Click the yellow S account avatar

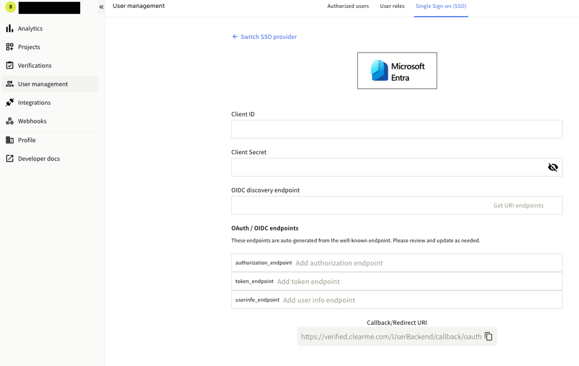pyautogui.click(x=11, y=7)
